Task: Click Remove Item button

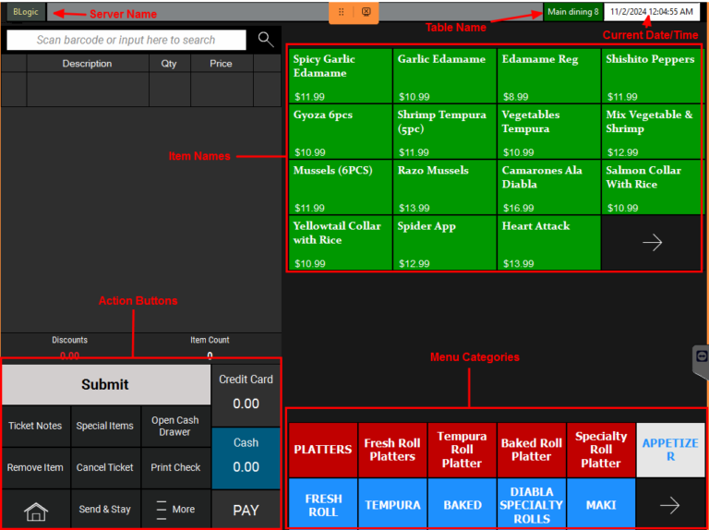Action: [x=36, y=467]
